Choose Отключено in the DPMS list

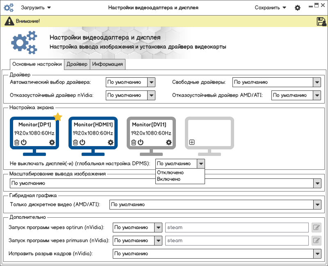pos(180,173)
